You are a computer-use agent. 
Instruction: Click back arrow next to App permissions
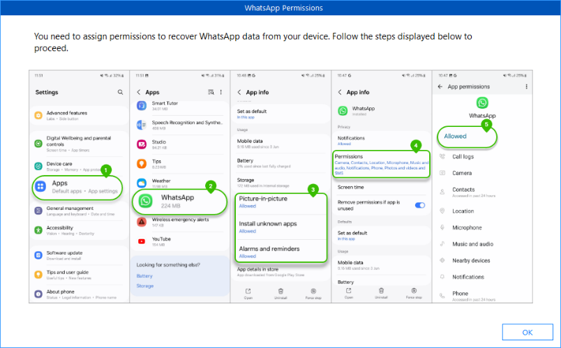click(x=440, y=86)
